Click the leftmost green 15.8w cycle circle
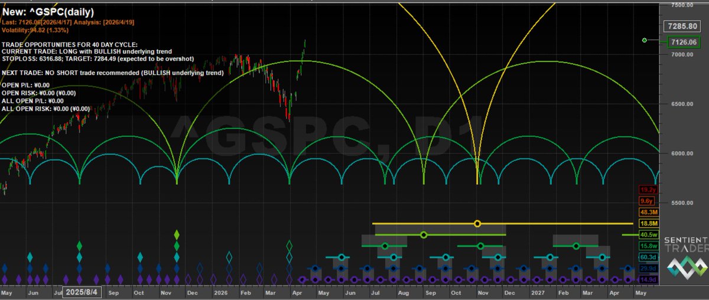Screen dimensions: 709x300 385,246
